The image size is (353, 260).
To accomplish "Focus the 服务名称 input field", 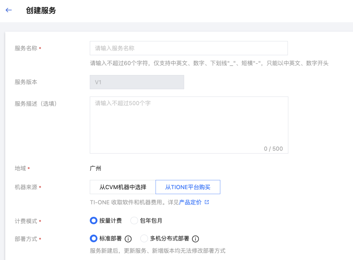I will tap(189, 48).
